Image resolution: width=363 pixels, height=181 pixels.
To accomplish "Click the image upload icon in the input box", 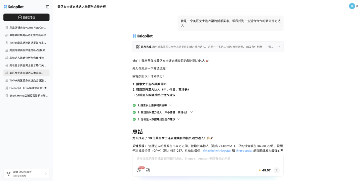I will (148, 170).
